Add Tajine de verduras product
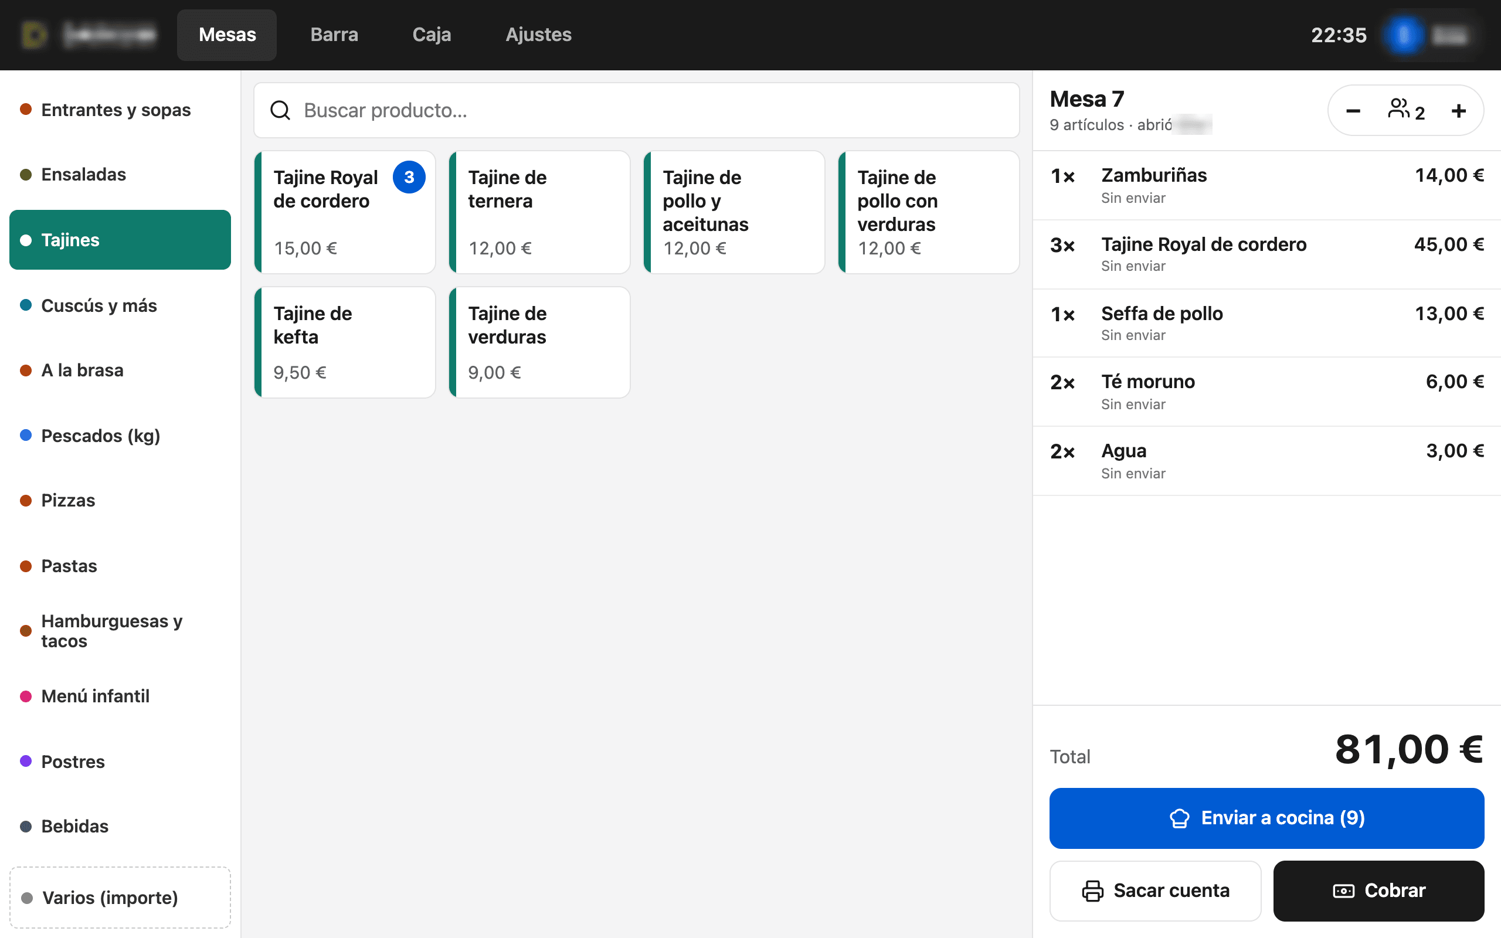Image resolution: width=1501 pixels, height=938 pixels. click(539, 342)
